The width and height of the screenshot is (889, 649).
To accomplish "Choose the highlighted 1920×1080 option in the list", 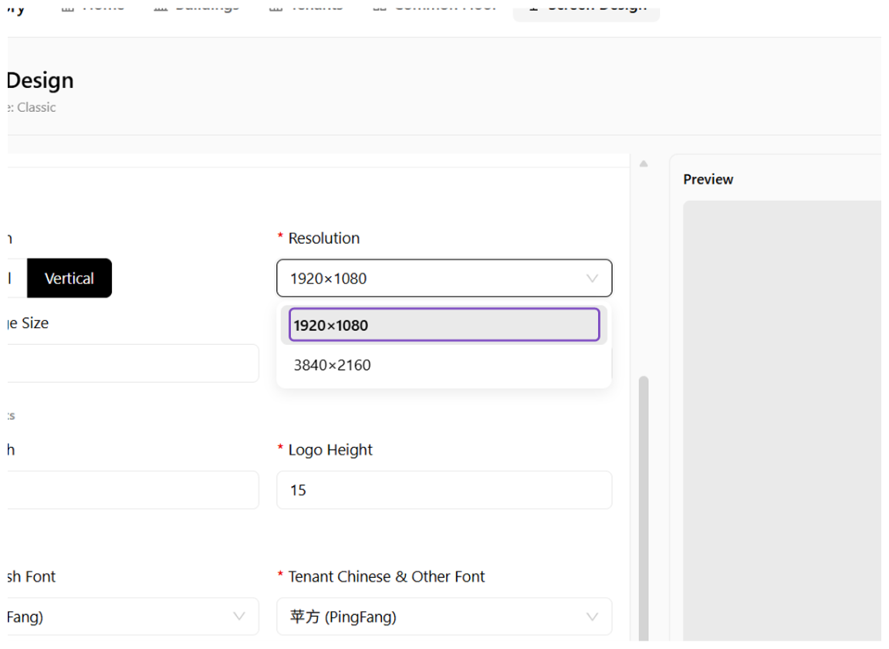I will point(444,326).
